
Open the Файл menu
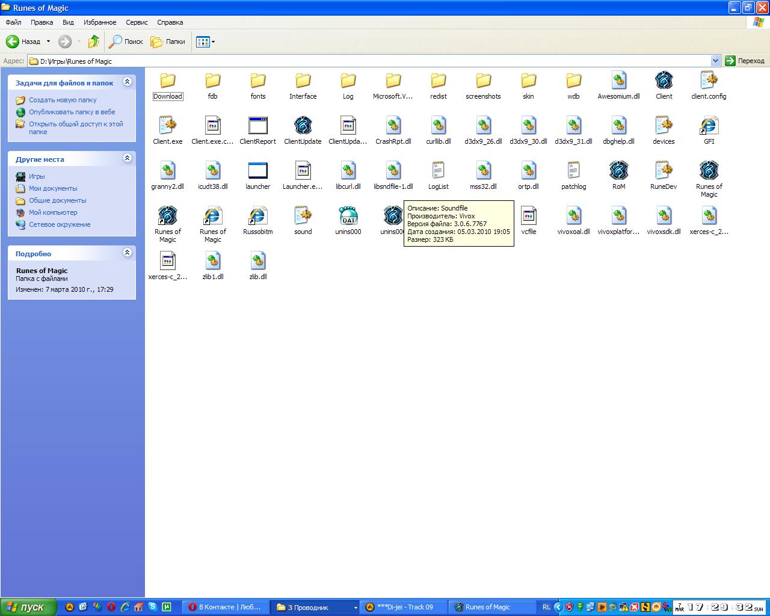[x=13, y=22]
